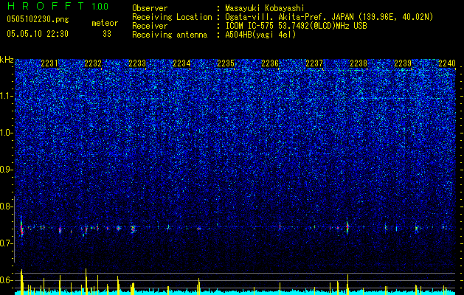Click the Observer label
464x295 pixels.
point(150,8)
